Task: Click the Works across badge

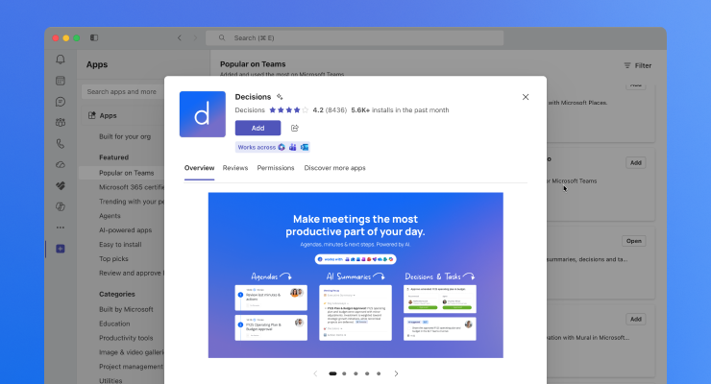Action: click(273, 147)
